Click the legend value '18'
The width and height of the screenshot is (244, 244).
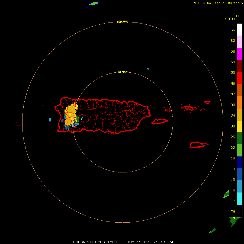click(x=233, y=158)
